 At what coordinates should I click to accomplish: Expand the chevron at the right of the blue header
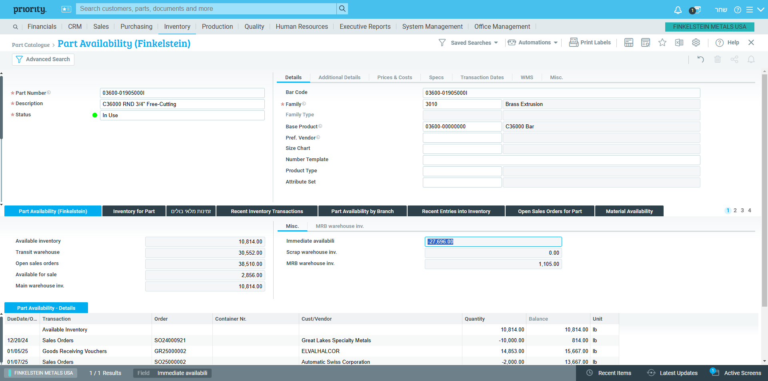pyautogui.click(x=761, y=10)
